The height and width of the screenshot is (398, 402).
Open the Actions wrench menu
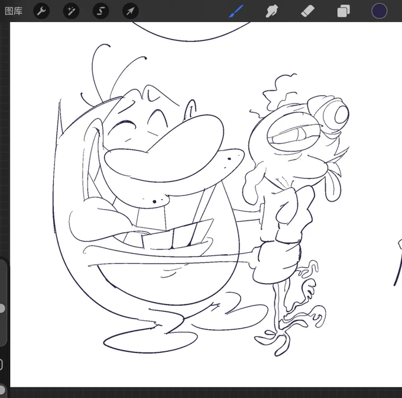[x=41, y=11]
